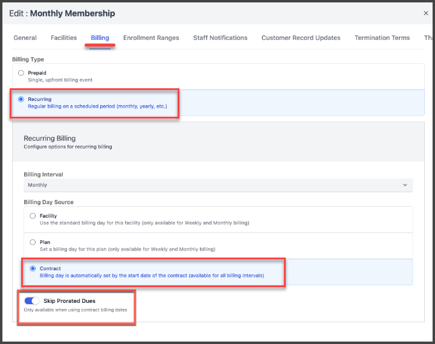Switch to the Termination Terms tab
This screenshot has height=344, width=435.
coord(382,37)
